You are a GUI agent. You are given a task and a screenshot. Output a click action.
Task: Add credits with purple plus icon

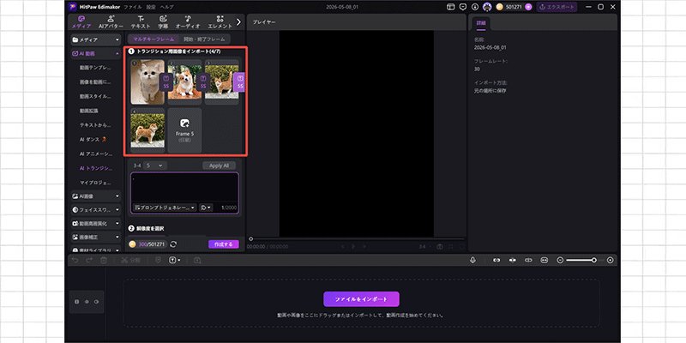point(528,7)
